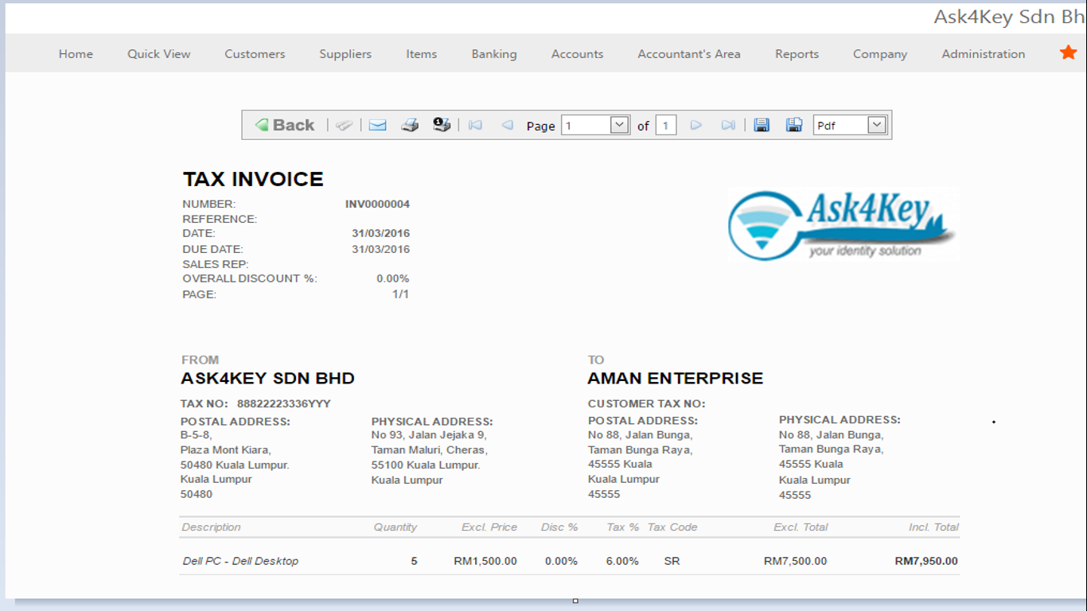Open the Company menu

point(880,54)
